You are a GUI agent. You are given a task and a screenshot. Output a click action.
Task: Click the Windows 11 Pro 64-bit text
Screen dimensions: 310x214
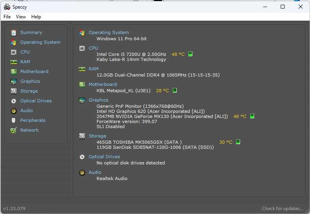pyautogui.click(x=122, y=39)
